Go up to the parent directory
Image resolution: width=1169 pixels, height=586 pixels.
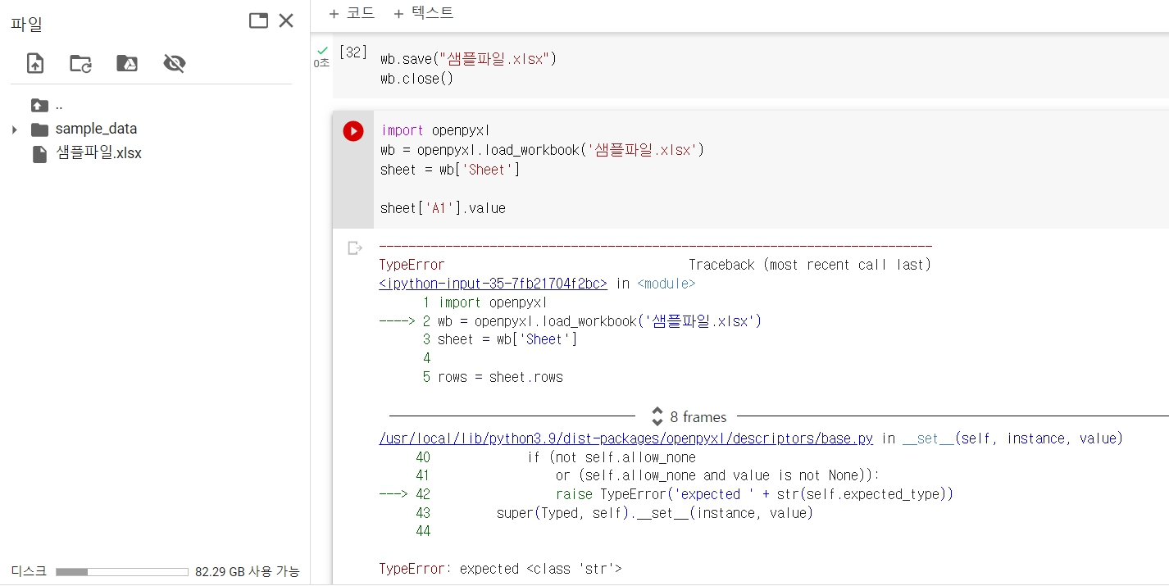39,105
